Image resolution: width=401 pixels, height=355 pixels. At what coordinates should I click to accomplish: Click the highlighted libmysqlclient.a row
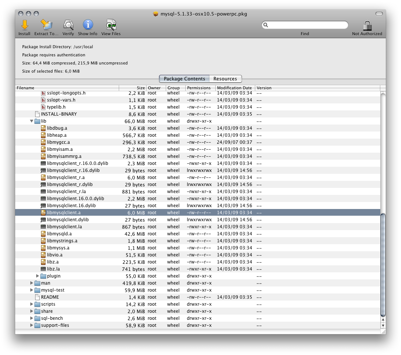tap(198, 213)
